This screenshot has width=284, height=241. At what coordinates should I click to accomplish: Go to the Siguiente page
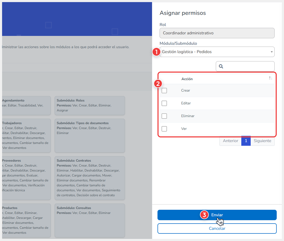262,141
